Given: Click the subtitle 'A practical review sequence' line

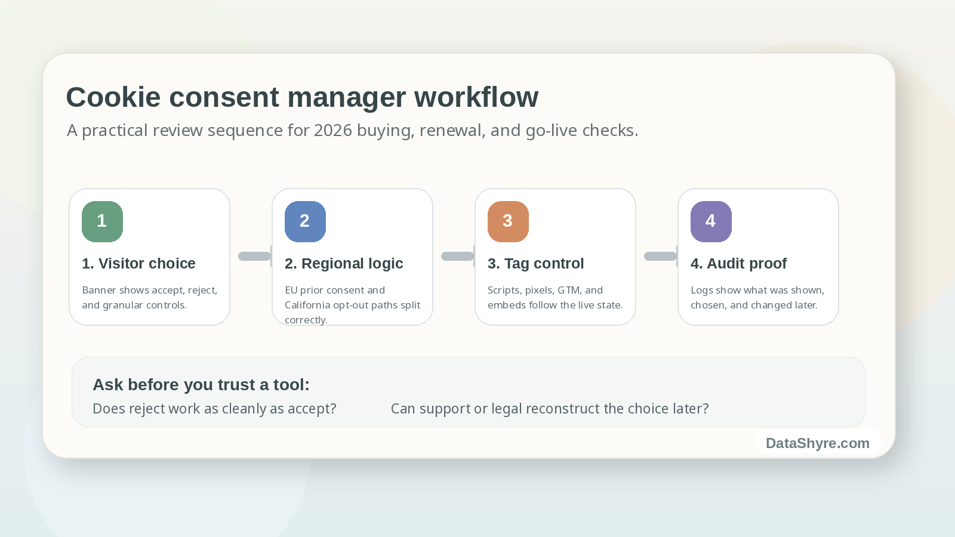Looking at the screenshot, I should pos(353,130).
